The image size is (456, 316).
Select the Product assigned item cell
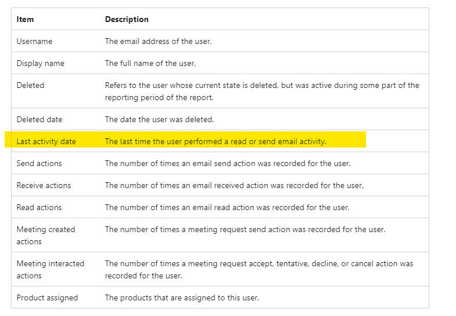pos(47,297)
